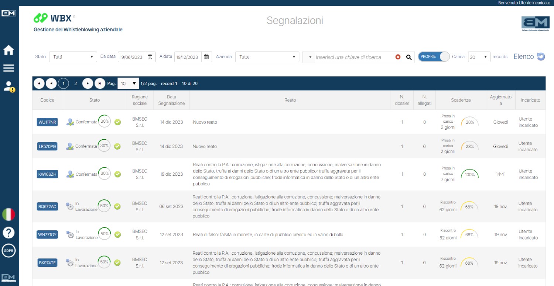Click BM company logo top right
Viewport: 554px width, 286px height.
point(535,24)
